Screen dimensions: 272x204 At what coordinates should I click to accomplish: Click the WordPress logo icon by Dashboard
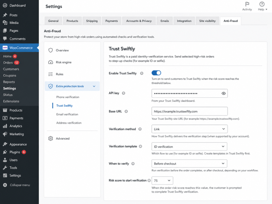(x=5, y=5)
